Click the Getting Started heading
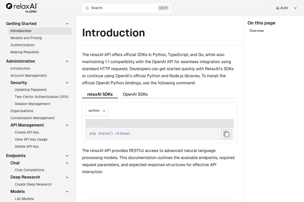Viewport: 304px width, 202px height. [x=21, y=23]
